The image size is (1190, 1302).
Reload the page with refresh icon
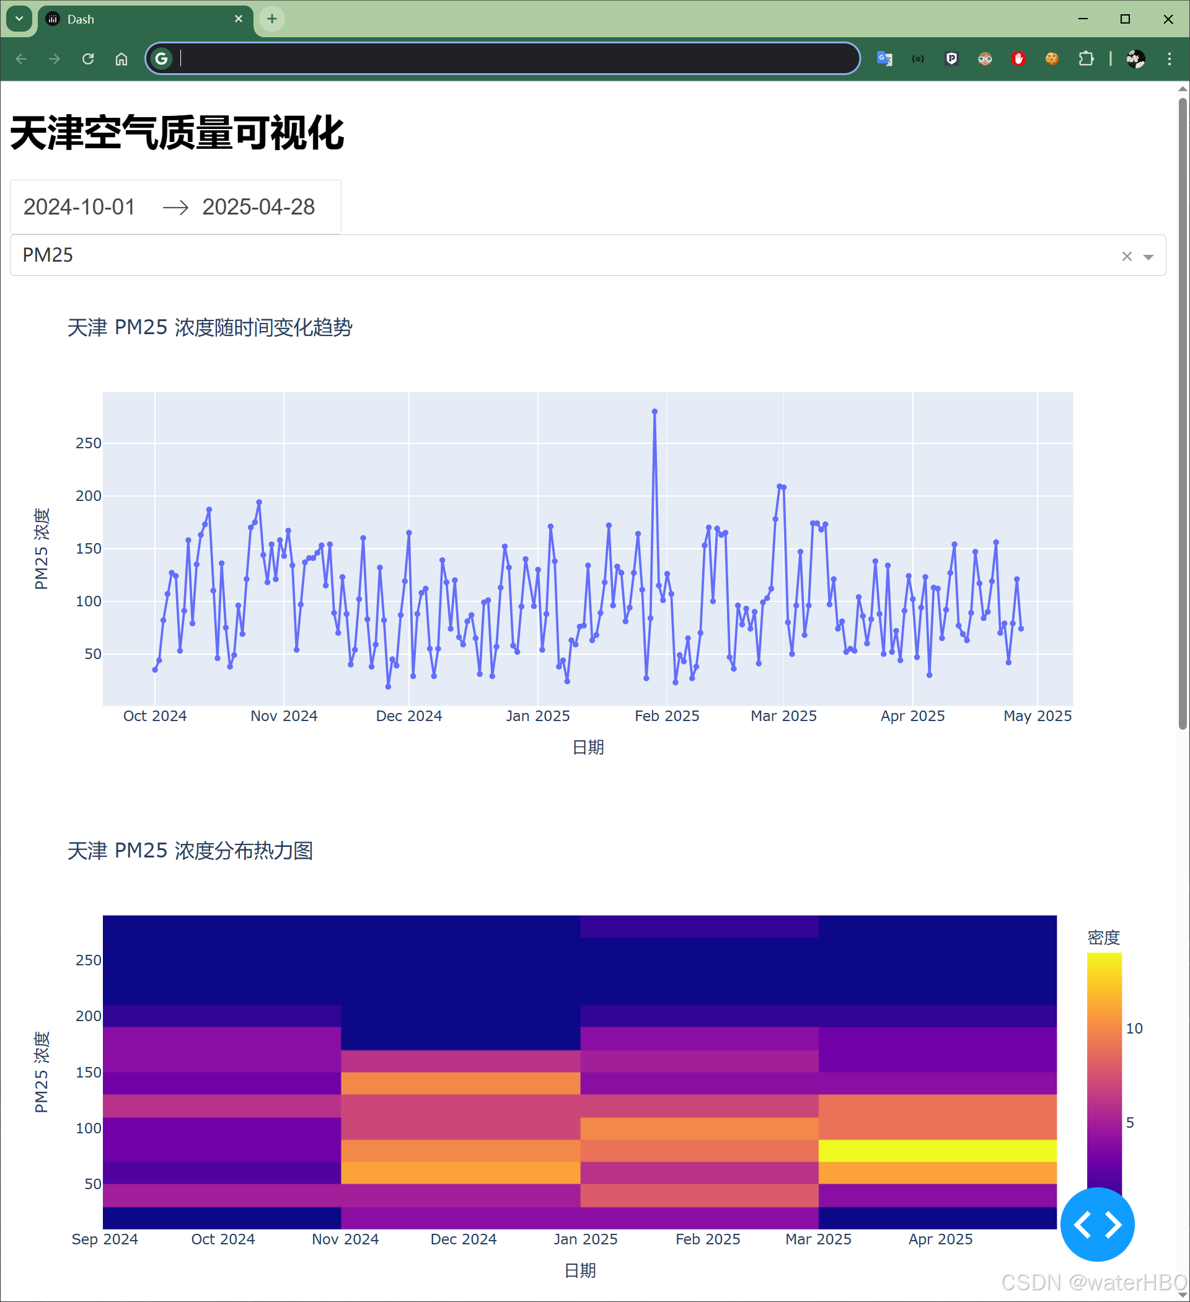point(88,59)
